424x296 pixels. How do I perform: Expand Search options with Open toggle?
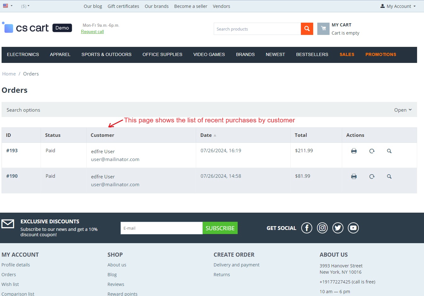pyautogui.click(x=403, y=110)
